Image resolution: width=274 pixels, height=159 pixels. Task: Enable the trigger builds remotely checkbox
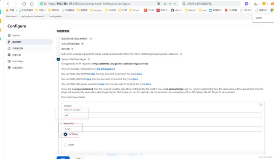tap(58, 39)
